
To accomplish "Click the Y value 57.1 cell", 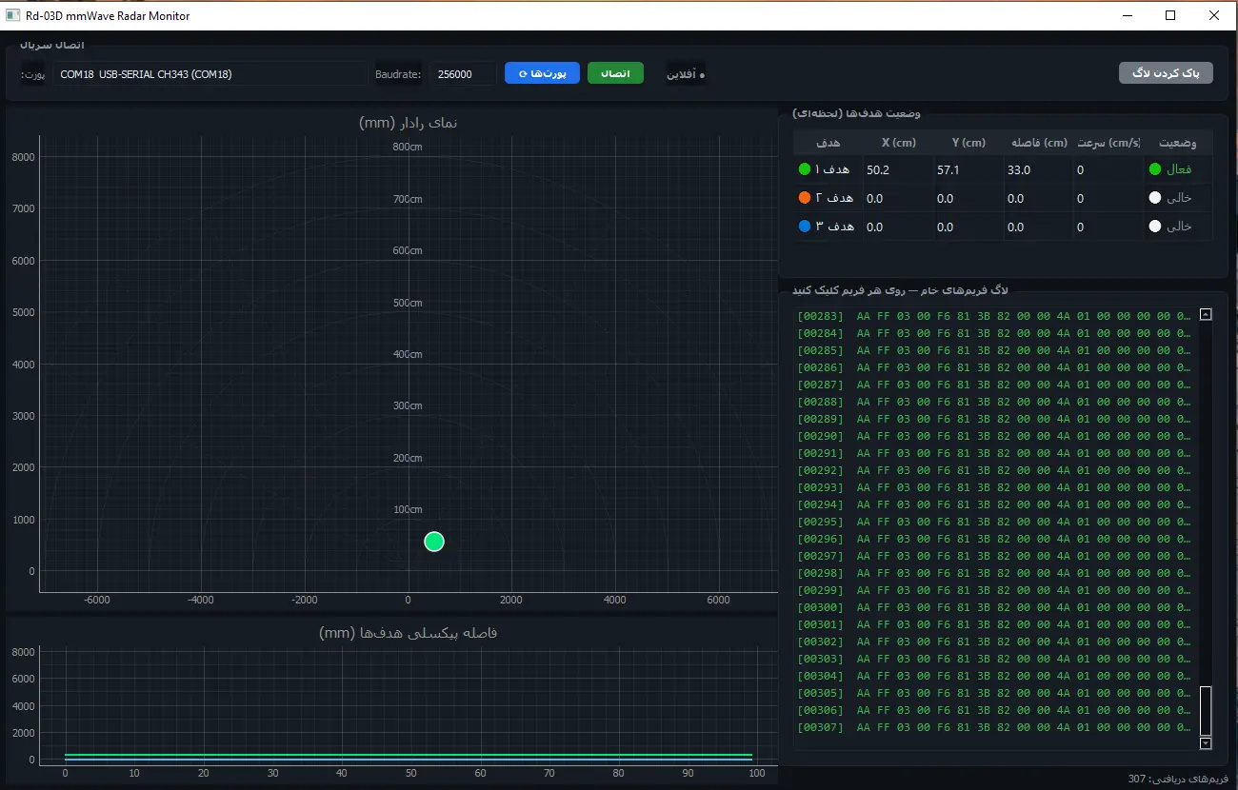I will [x=968, y=169].
